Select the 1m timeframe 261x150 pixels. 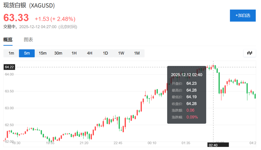click(11, 53)
